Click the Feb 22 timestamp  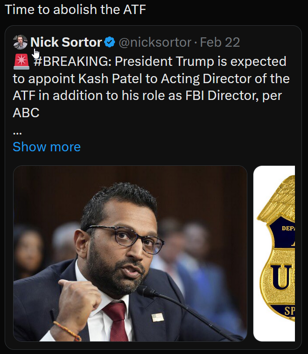pyautogui.click(x=220, y=43)
